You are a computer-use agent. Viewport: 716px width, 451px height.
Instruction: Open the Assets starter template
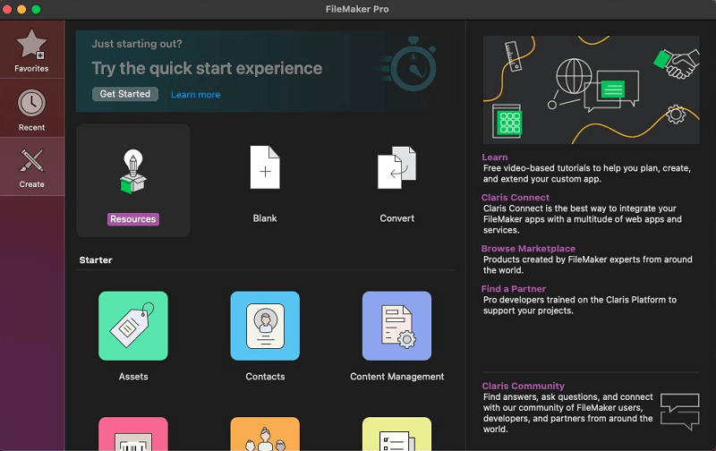pos(133,326)
